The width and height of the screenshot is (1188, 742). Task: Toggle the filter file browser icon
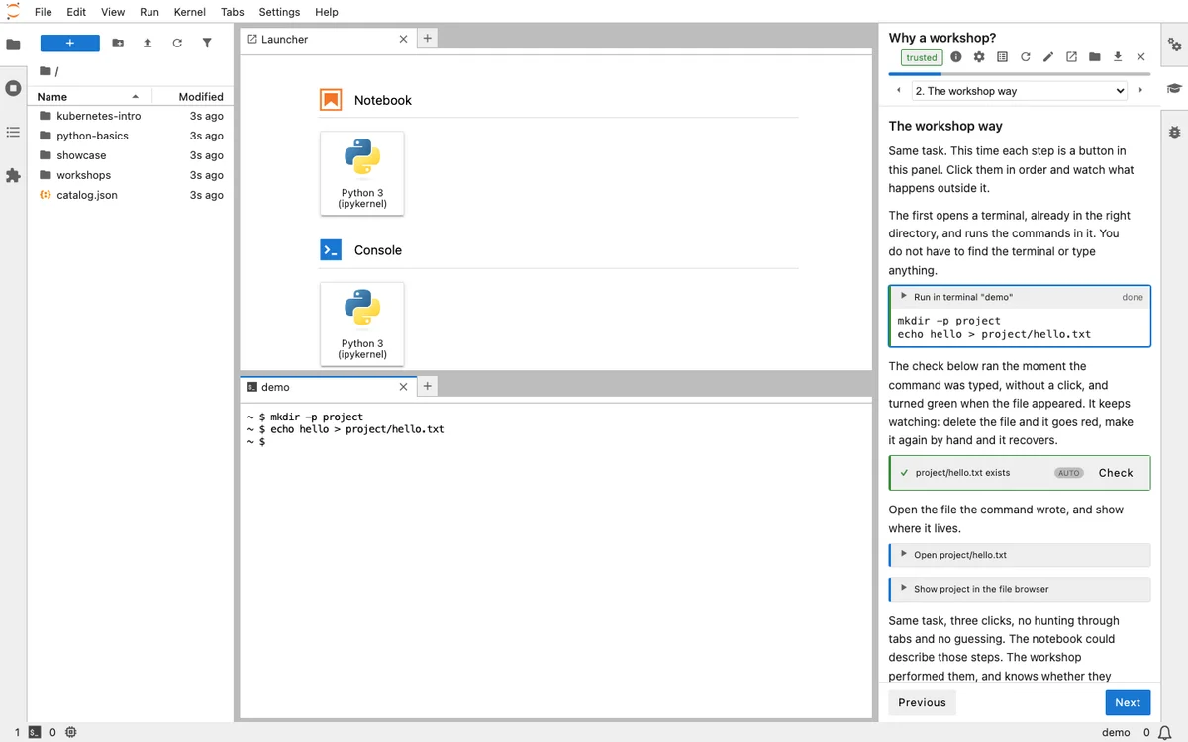point(207,44)
